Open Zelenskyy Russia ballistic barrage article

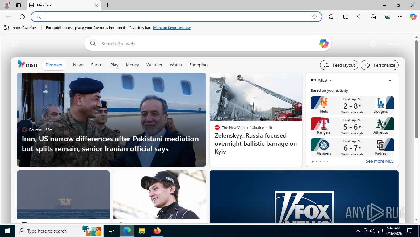(x=256, y=143)
